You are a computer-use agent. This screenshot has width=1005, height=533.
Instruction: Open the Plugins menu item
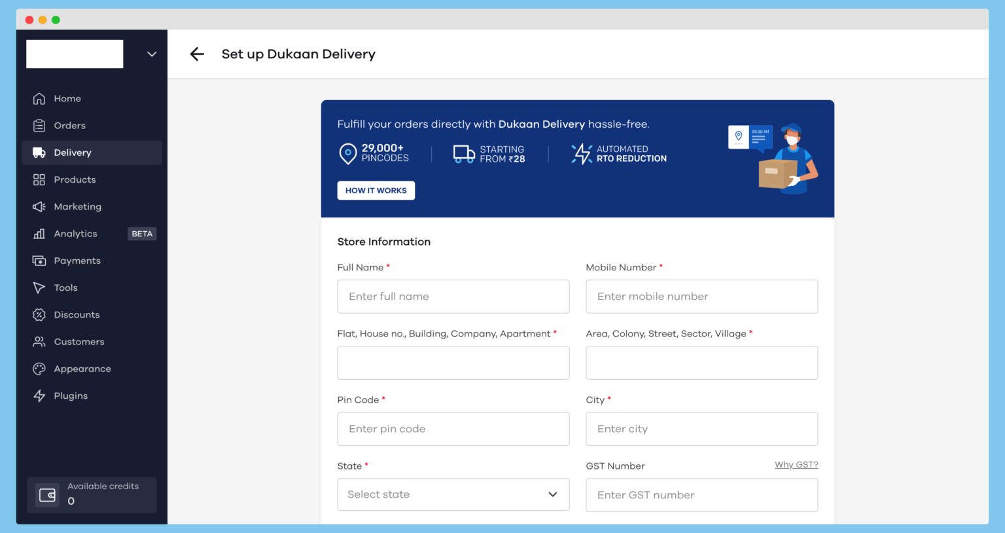[x=92, y=395]
